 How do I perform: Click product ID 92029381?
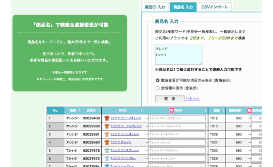pos(91,134)
